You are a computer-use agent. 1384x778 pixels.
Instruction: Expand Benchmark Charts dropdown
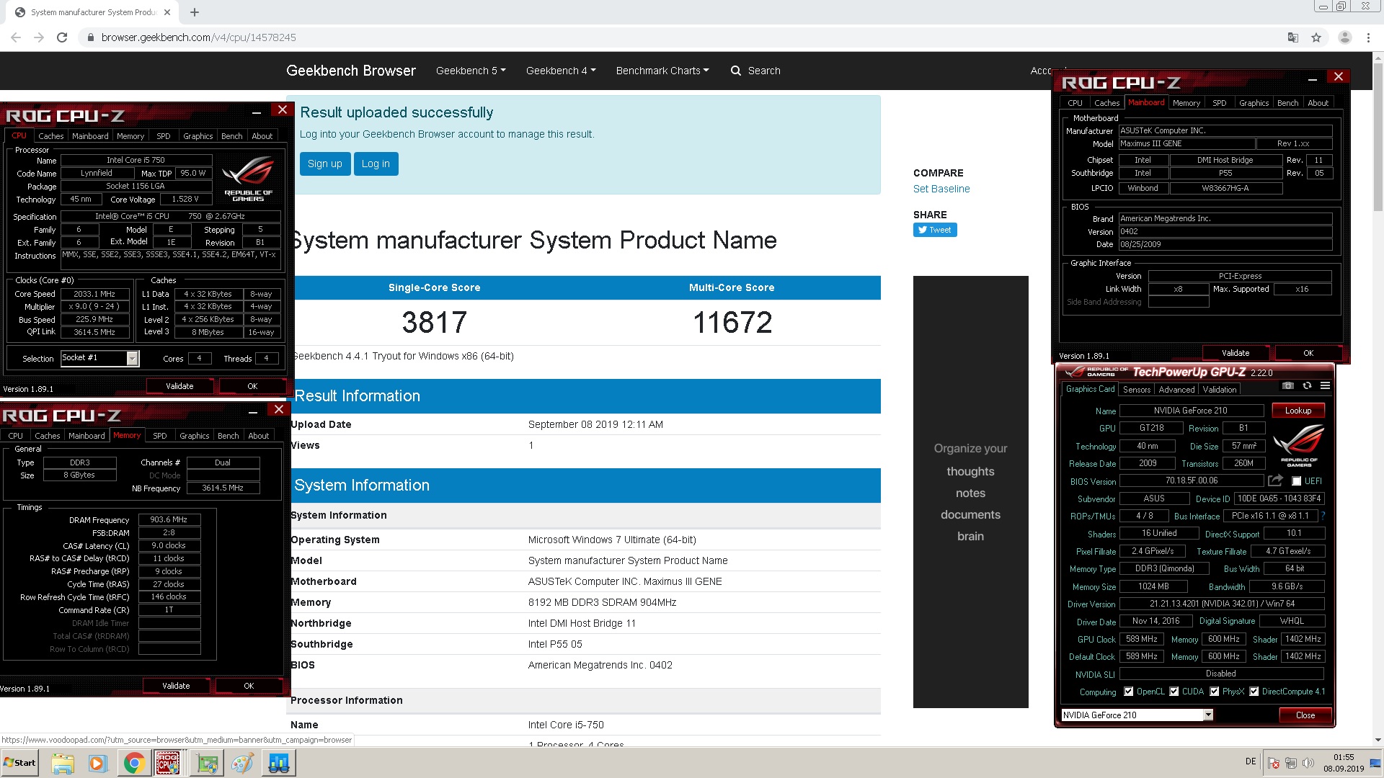click(662, 71)
